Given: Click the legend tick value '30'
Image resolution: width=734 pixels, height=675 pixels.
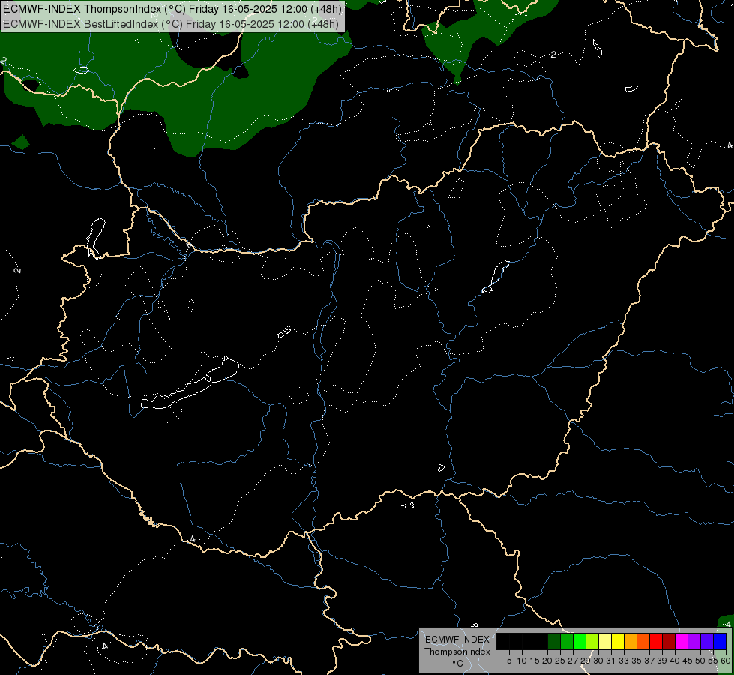Looking at the screenshot, I should coord(598,661).
